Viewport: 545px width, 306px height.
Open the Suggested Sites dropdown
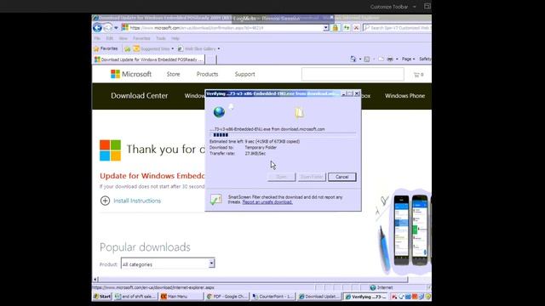[x=153, y=49]
